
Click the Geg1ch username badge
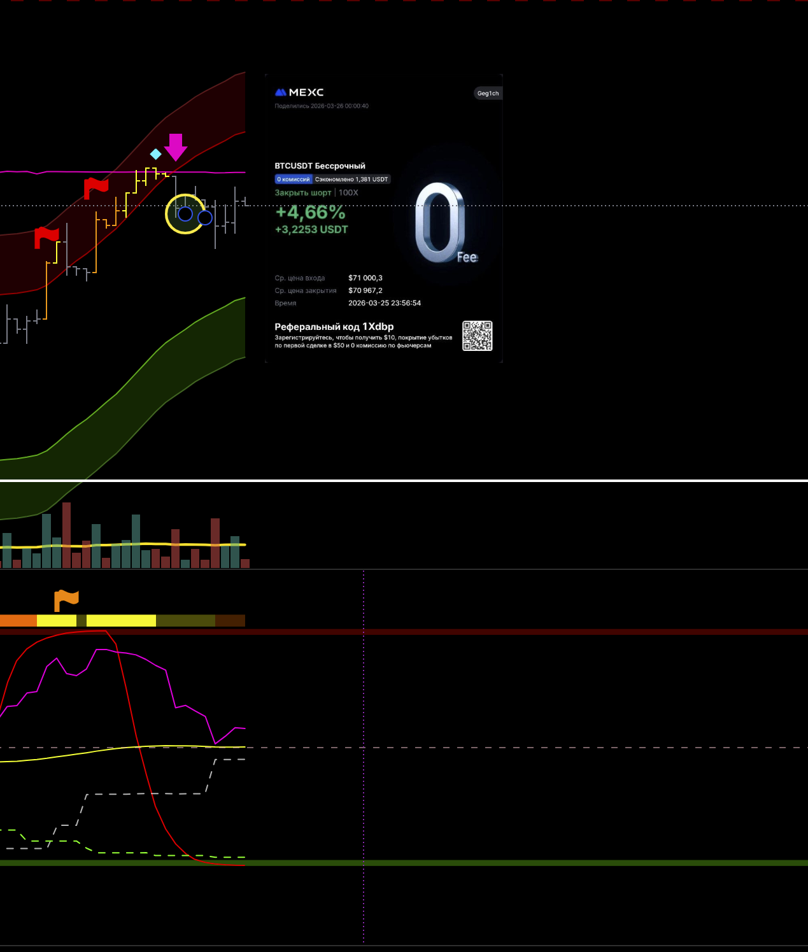click(488, 93)
